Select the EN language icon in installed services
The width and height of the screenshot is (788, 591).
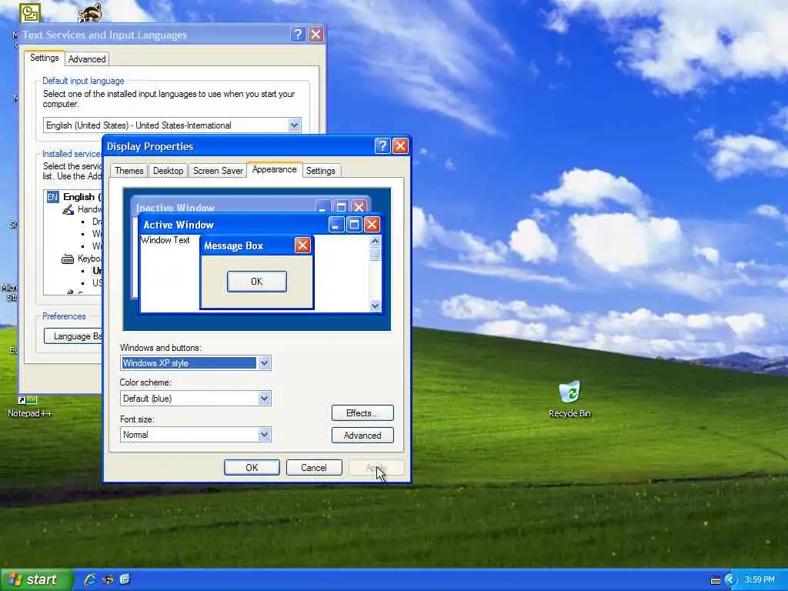click(53, 197)
